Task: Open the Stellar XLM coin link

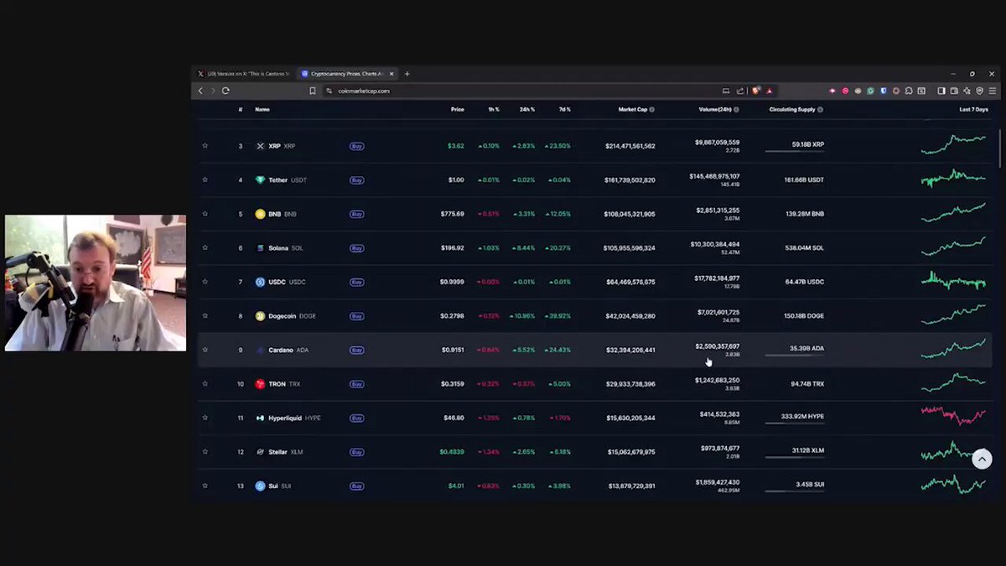Action: (286, 452)
